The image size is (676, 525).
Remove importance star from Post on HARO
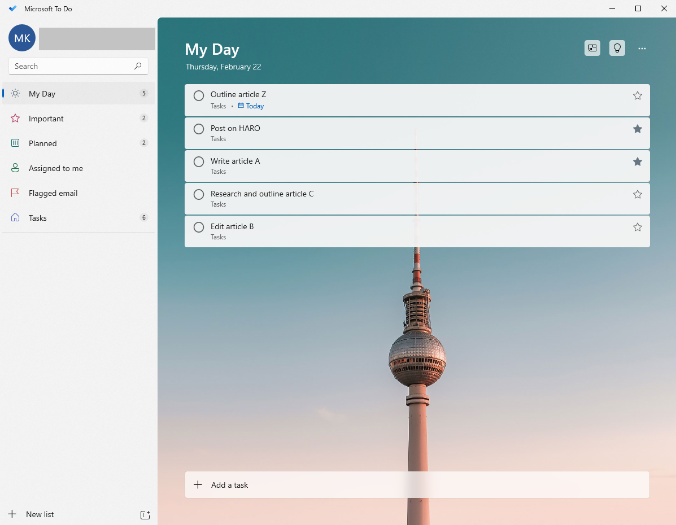pos(638,129)
